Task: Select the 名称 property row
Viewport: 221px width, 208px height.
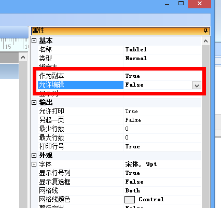Action: pyautogui.click(x=119, y=50)
